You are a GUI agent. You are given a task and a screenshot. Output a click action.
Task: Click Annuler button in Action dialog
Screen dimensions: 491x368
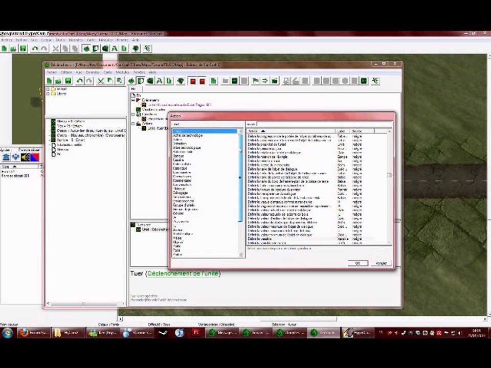[x=382, y=263]
